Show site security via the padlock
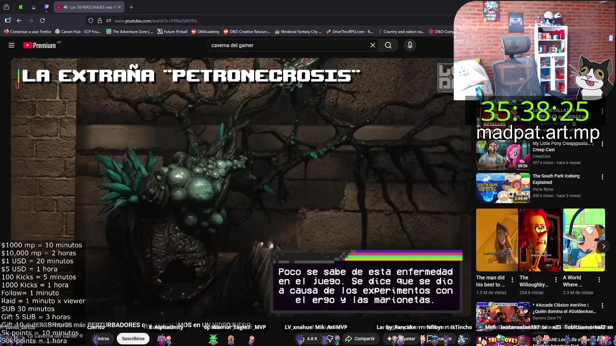The height and width of the screenshot is (346, 616). 100,21
